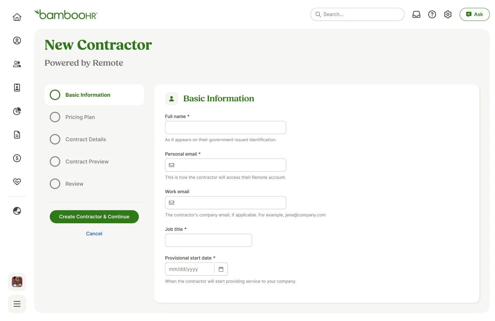The height and width of the screenshot is (321, 495).
Task: Click the 'Job title *' label
Action: point(176,229)
